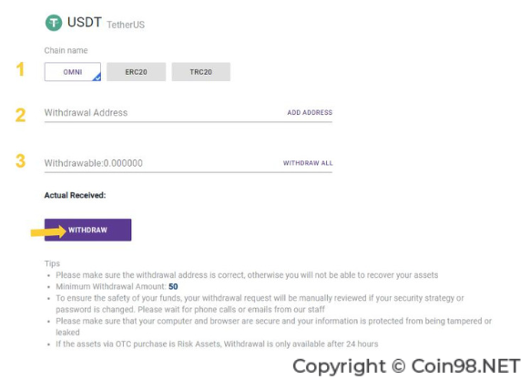Click the green Tether USDT logo
This screenshot has height=380, width=531.
pos(54,23)
